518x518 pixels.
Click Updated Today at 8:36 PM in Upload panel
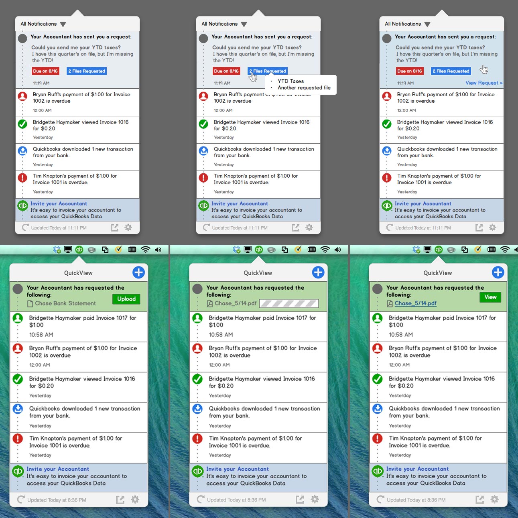click(x=57, y=500)
